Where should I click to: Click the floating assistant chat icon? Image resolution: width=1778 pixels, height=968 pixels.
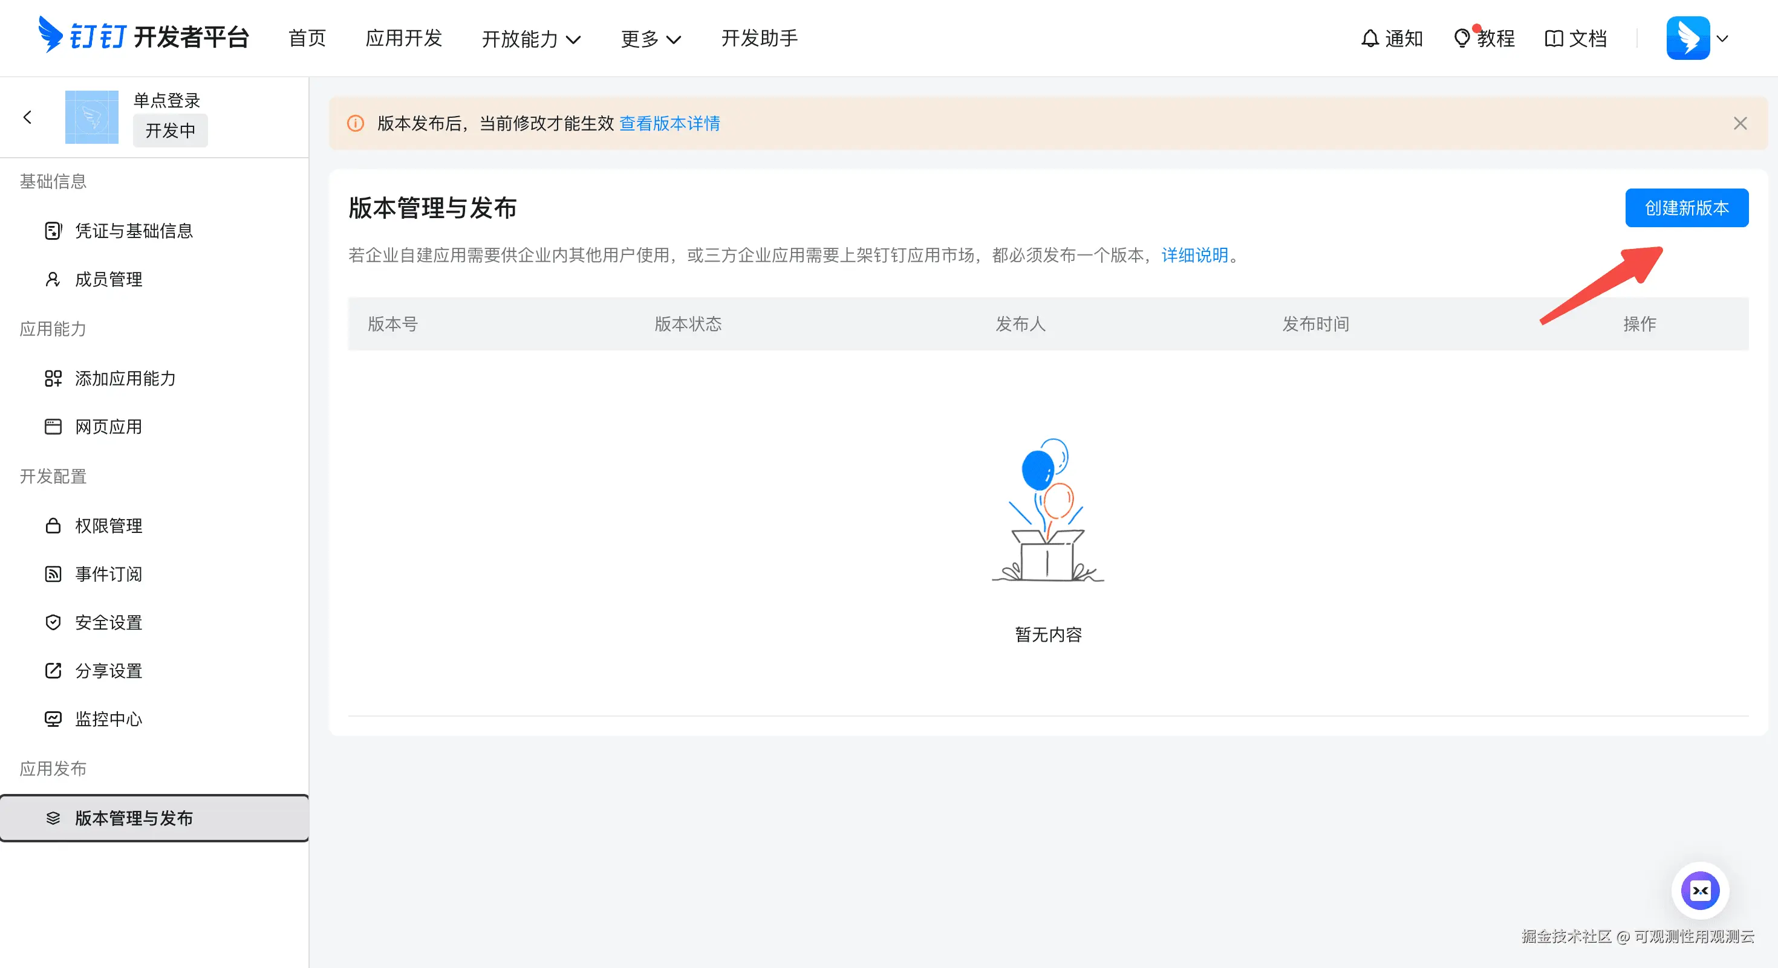(x=1699, y=890)
